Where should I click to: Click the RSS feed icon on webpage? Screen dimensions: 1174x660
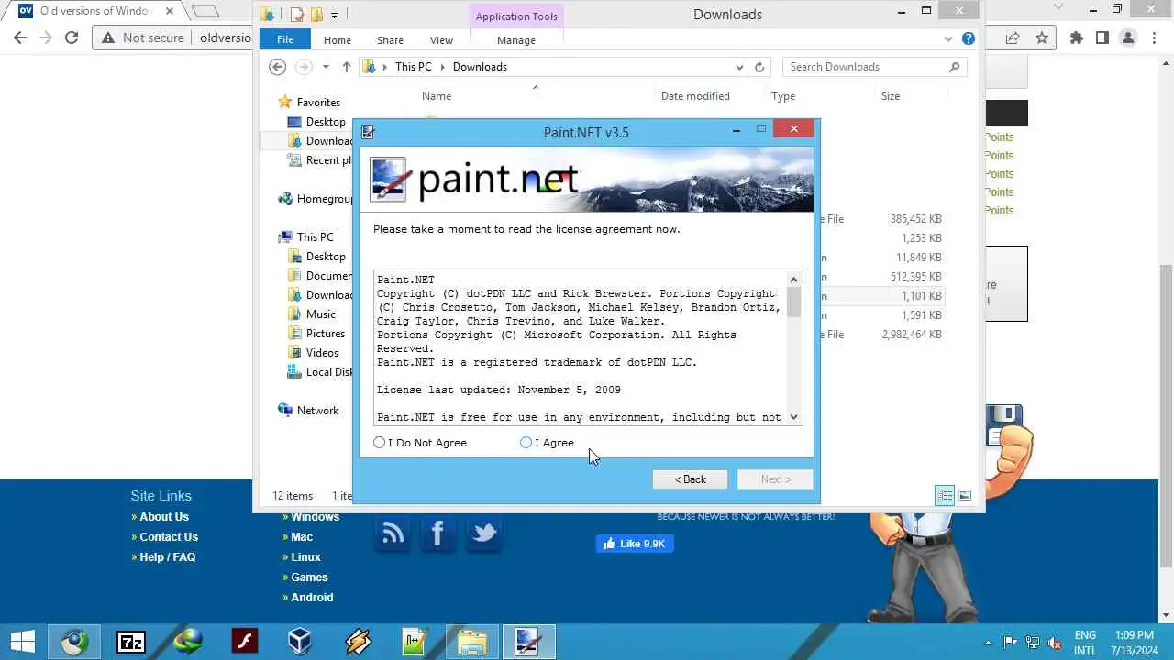click(393, 533)
